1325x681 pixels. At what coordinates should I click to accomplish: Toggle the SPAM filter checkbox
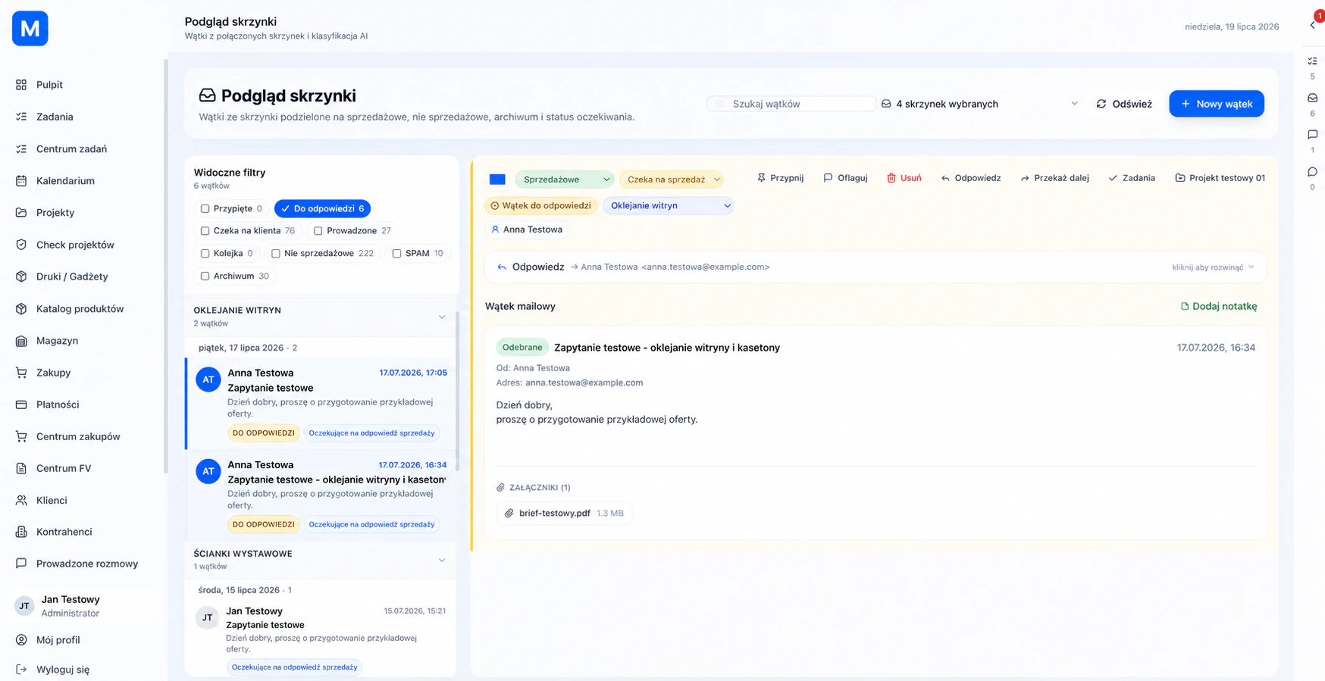click(x=396, y=254)
